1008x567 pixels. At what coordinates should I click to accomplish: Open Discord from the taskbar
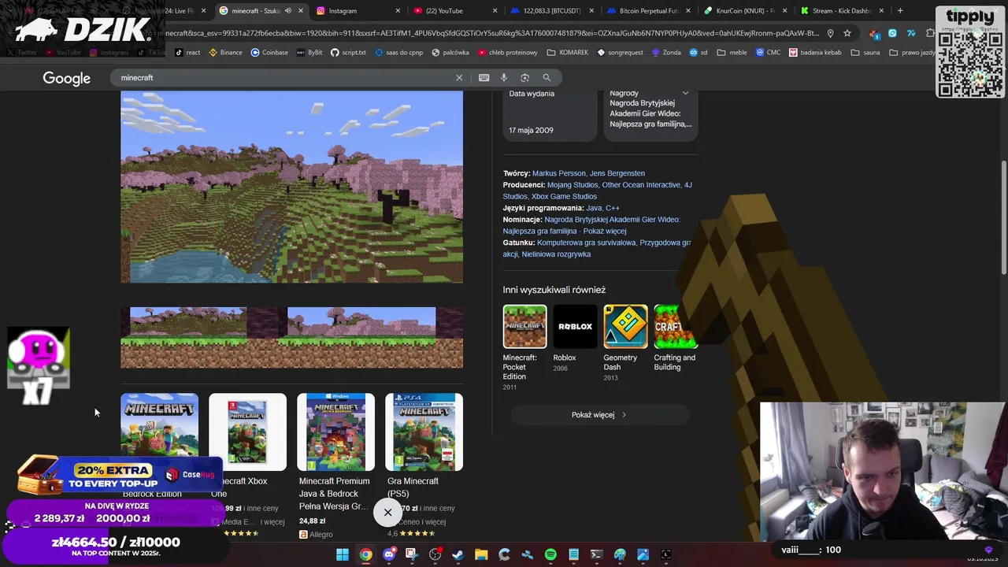(389, 554)
